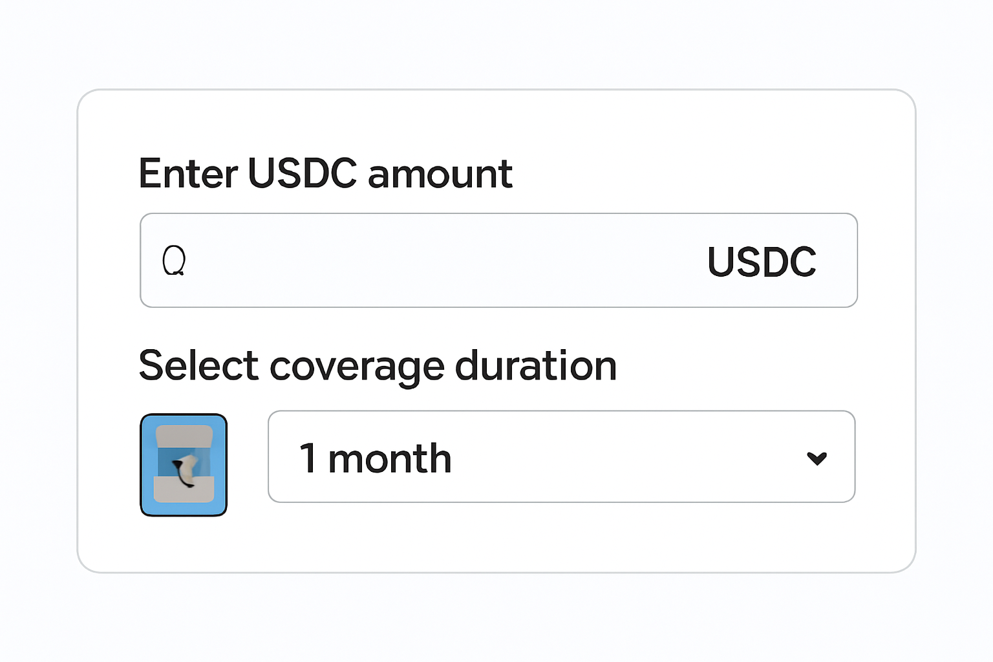Click the word "amount" in the top heading
The image size is (993, 662).
[440, 173]
